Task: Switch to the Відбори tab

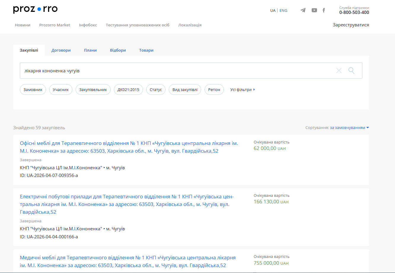Action: coord(118,50)
